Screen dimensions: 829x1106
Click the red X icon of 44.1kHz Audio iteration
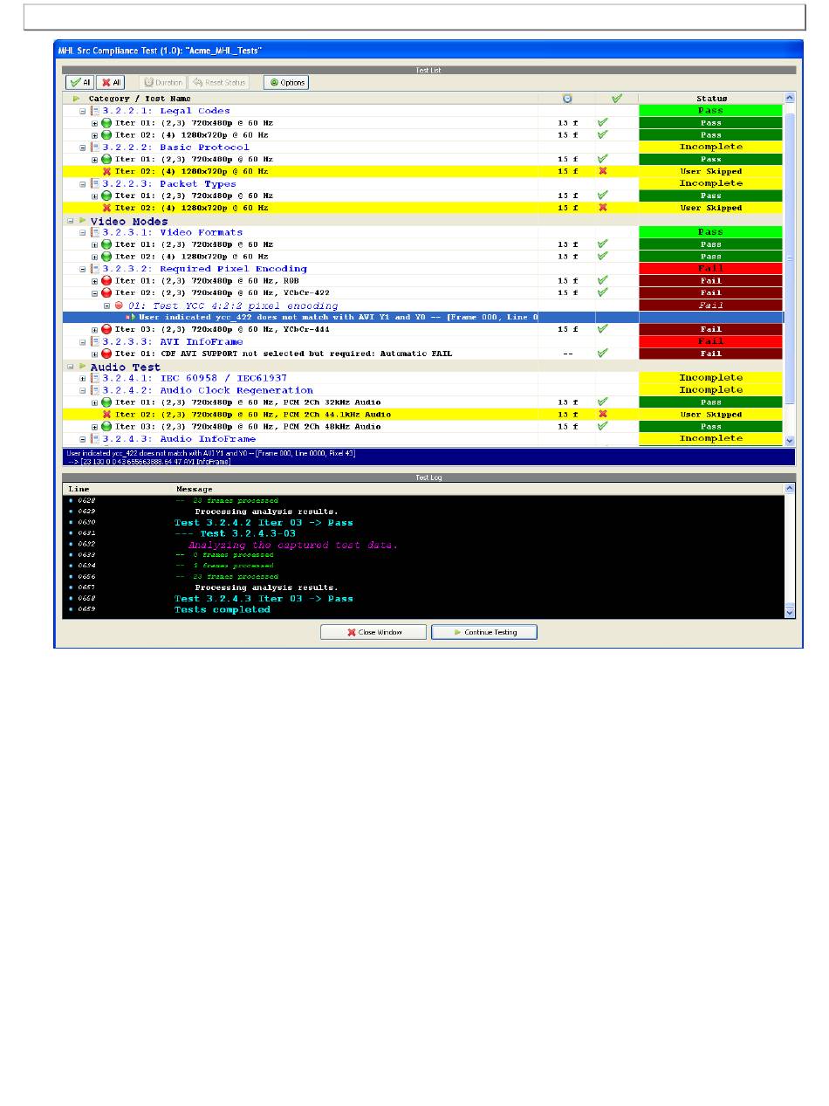[106, 415]
